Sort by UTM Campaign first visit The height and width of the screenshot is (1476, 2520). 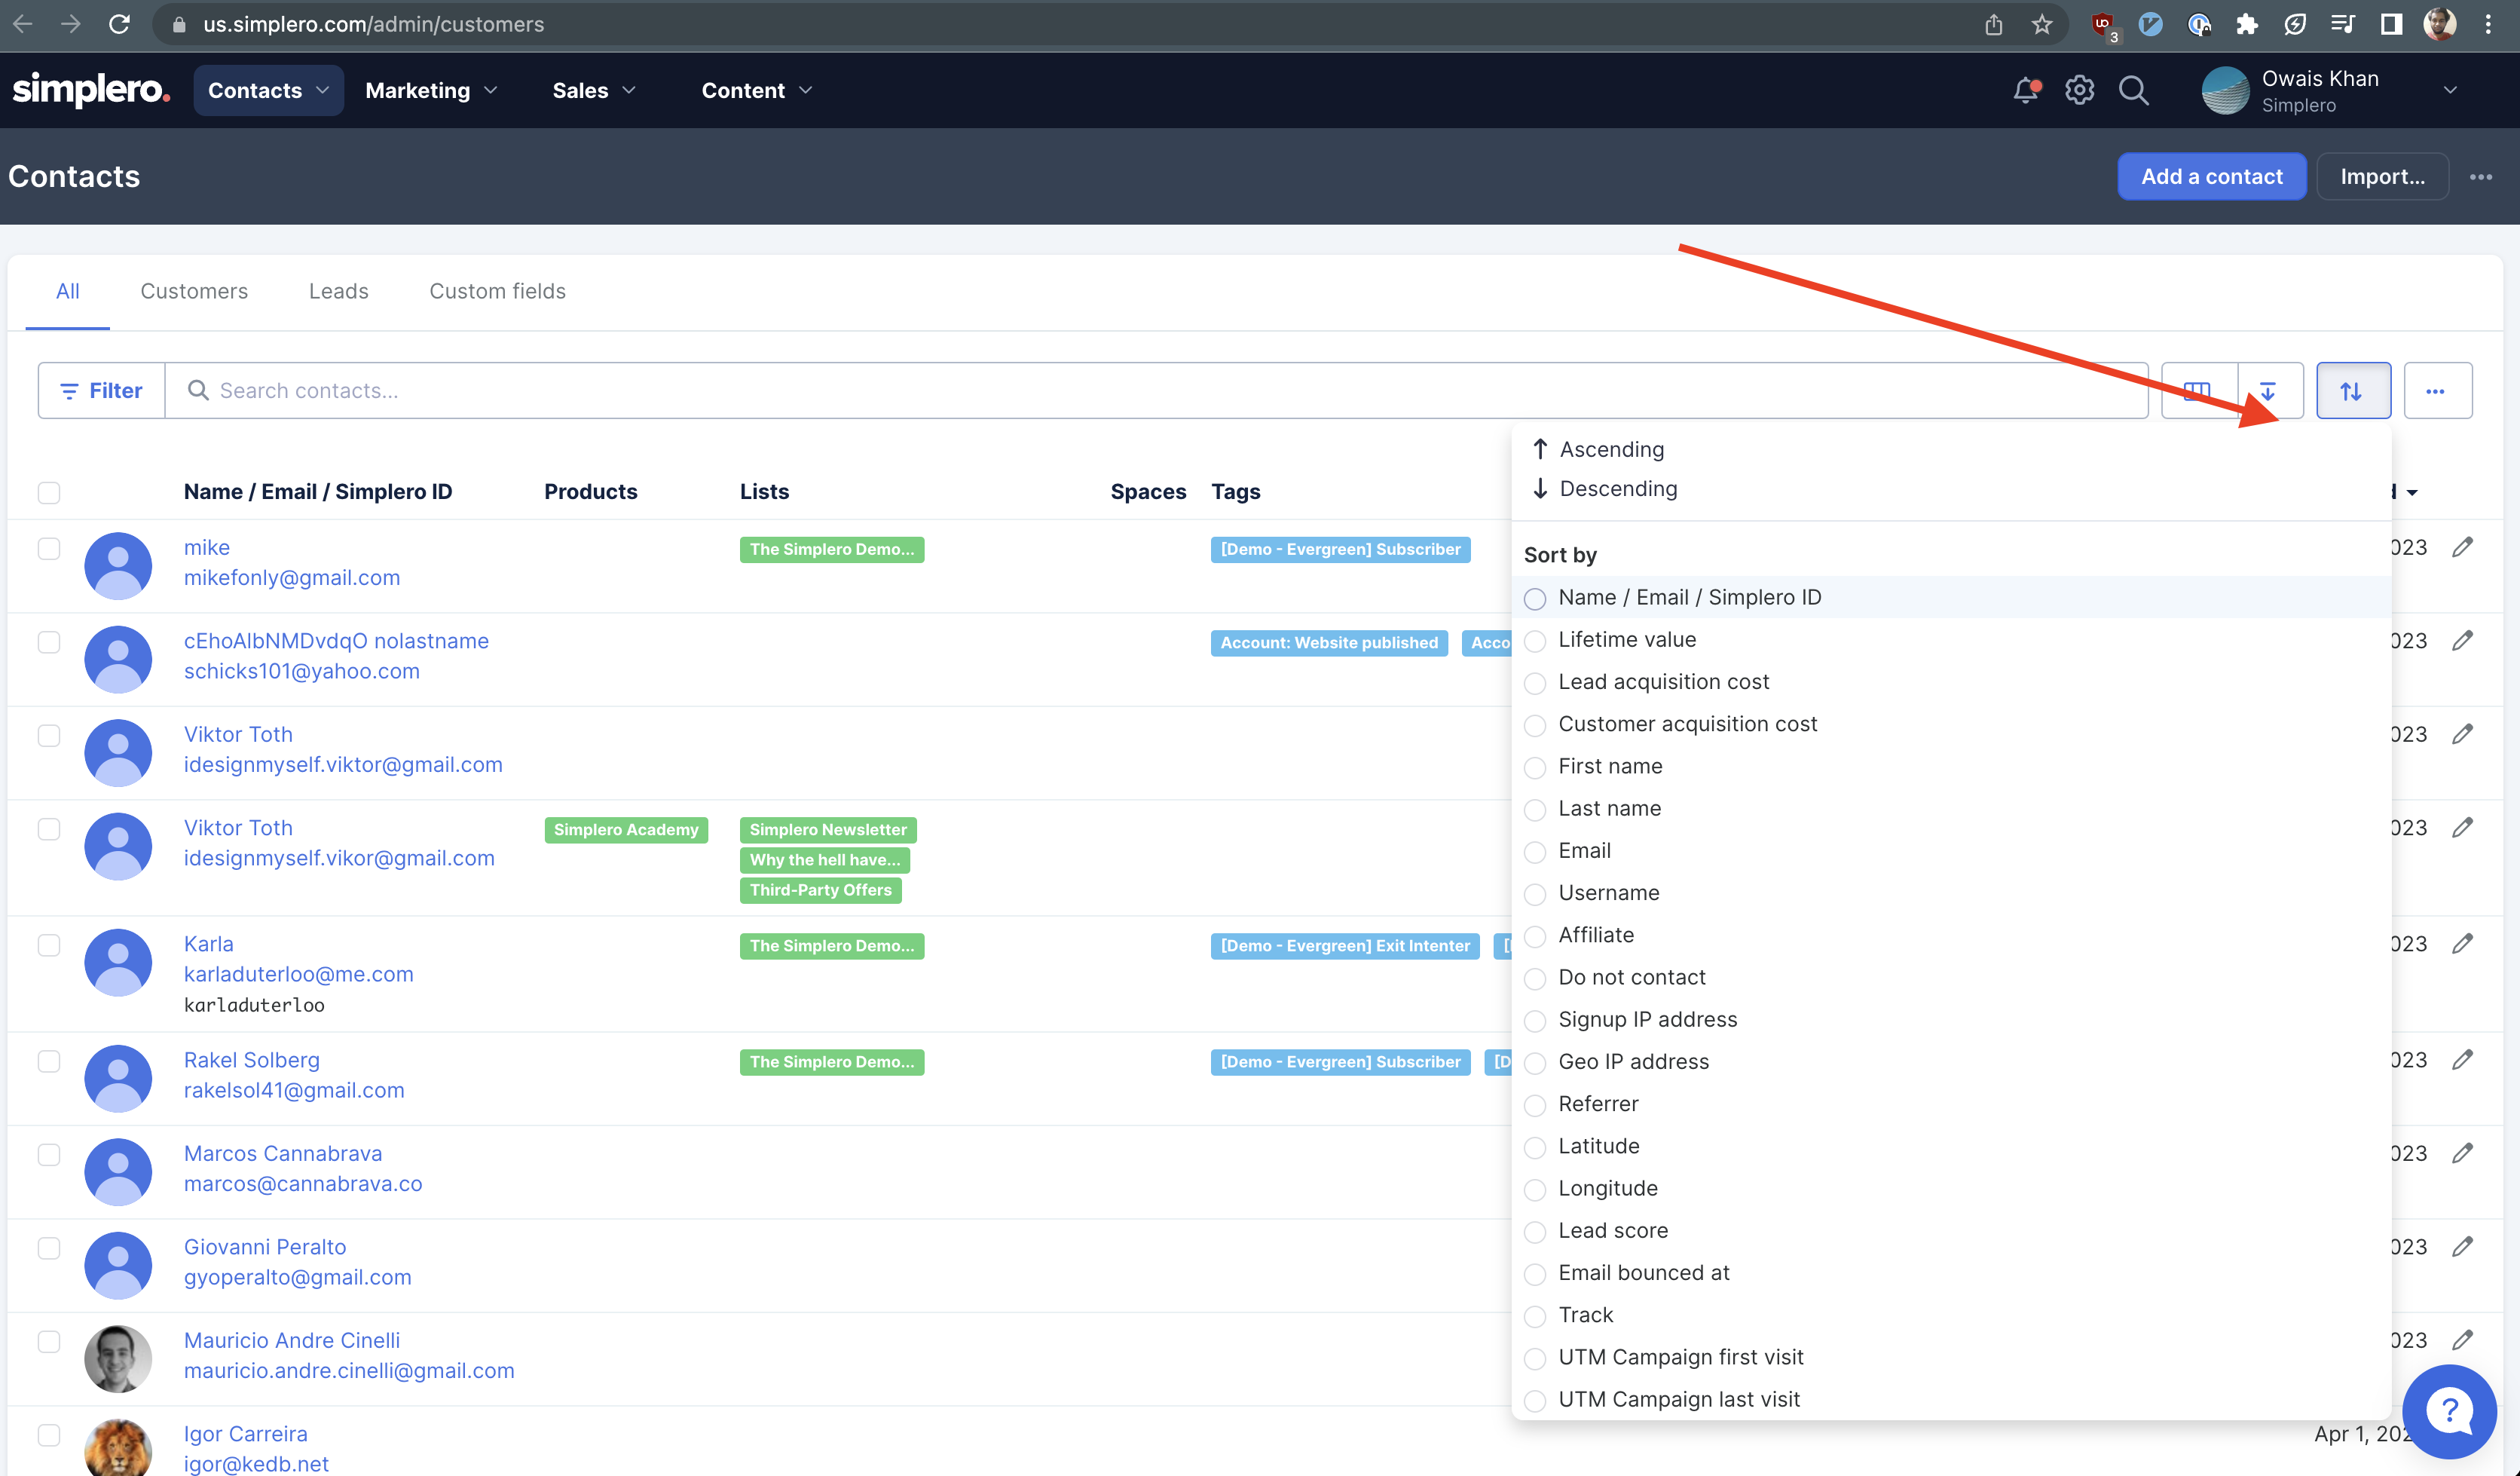[x=1664, y=1358]
